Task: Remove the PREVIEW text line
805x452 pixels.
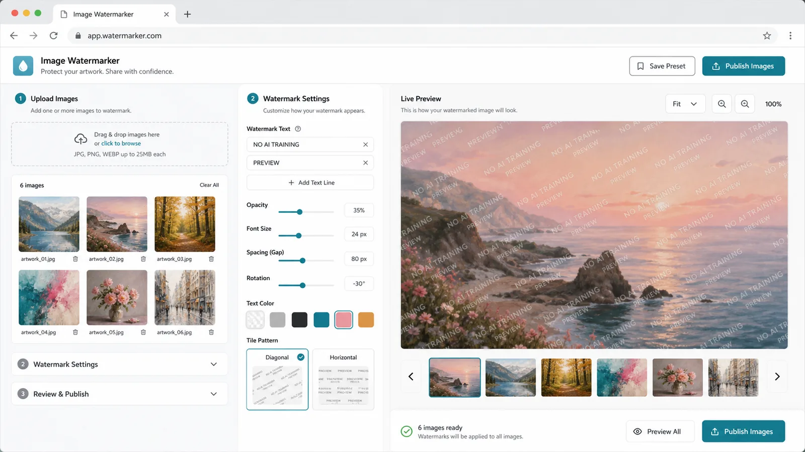Action: (x=365, y=163)
